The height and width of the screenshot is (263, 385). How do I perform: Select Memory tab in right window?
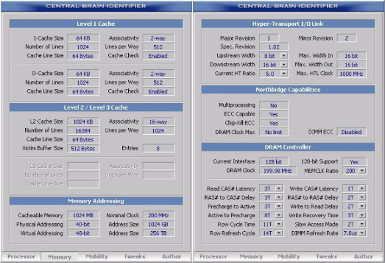[x=251, y=256]
